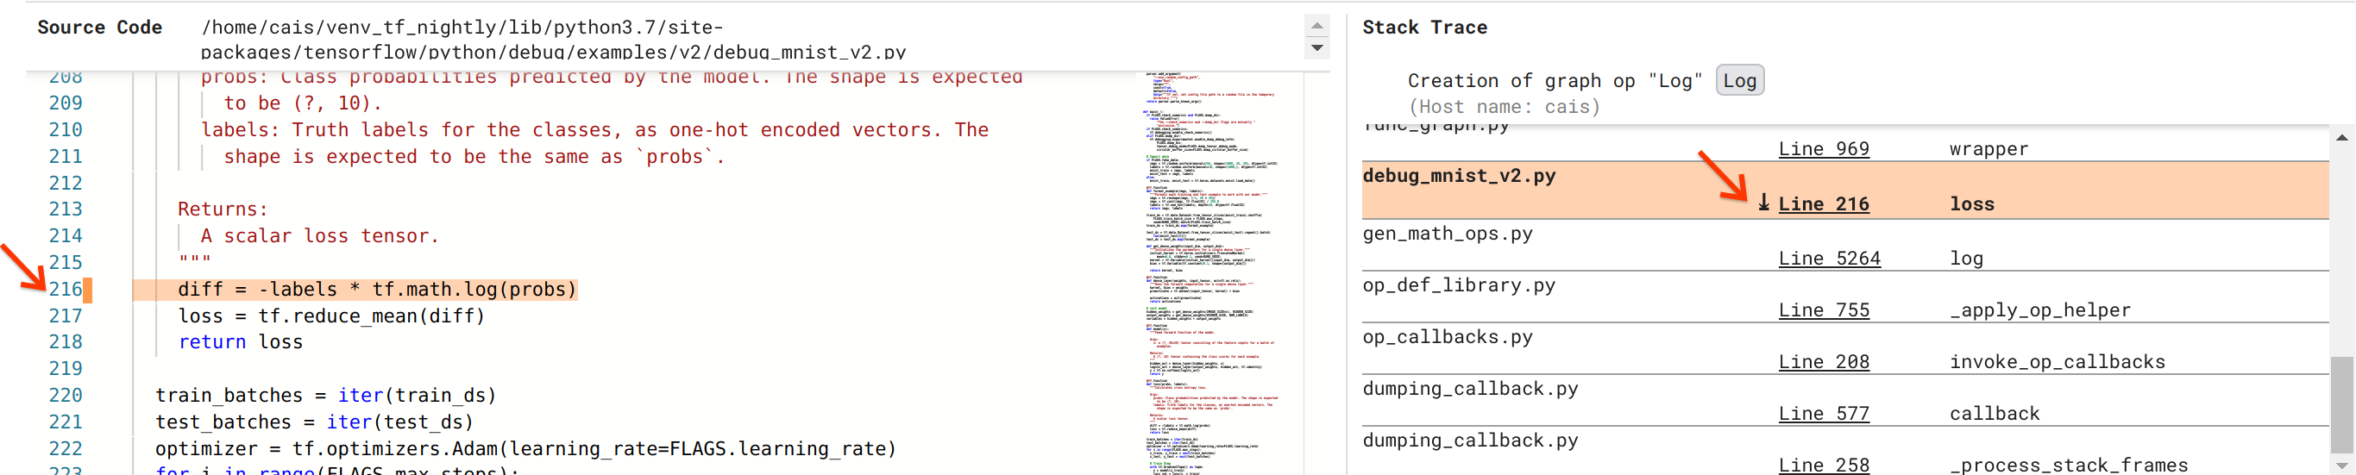Open Line 969 of the wrapper frame
The image size is (2356, 475).
[x=1823, y=149]
